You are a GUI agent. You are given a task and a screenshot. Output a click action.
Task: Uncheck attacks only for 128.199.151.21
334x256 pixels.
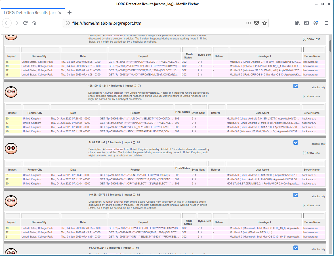[296, 86]
